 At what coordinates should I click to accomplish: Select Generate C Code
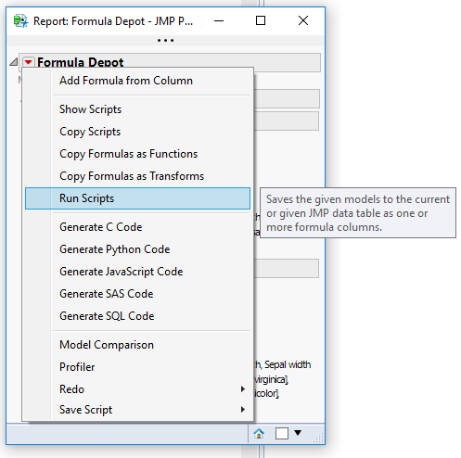pos(137,227)
